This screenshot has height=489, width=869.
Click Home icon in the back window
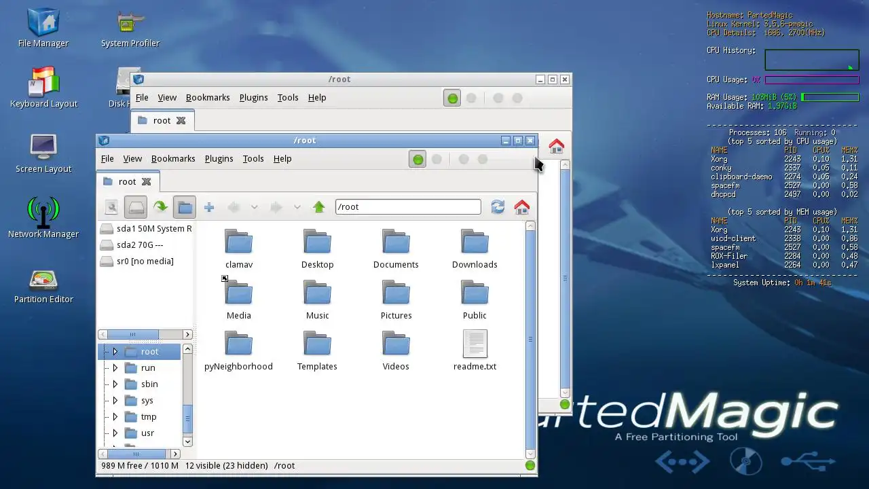(557, 146)
